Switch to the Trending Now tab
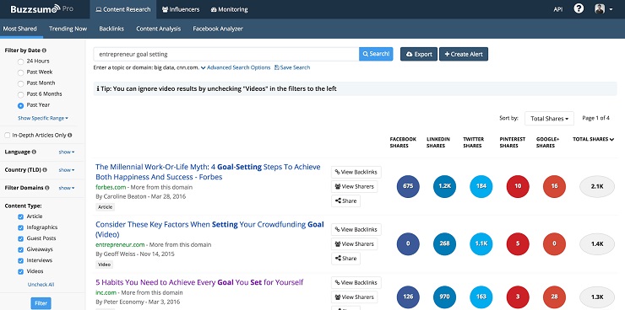Image resolution: width=625 pixels, height=310 pixels. tap(68, 29)
